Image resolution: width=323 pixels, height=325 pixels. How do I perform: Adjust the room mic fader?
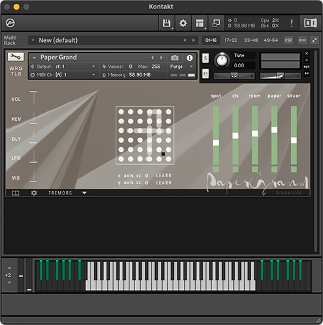click(255, 134)
